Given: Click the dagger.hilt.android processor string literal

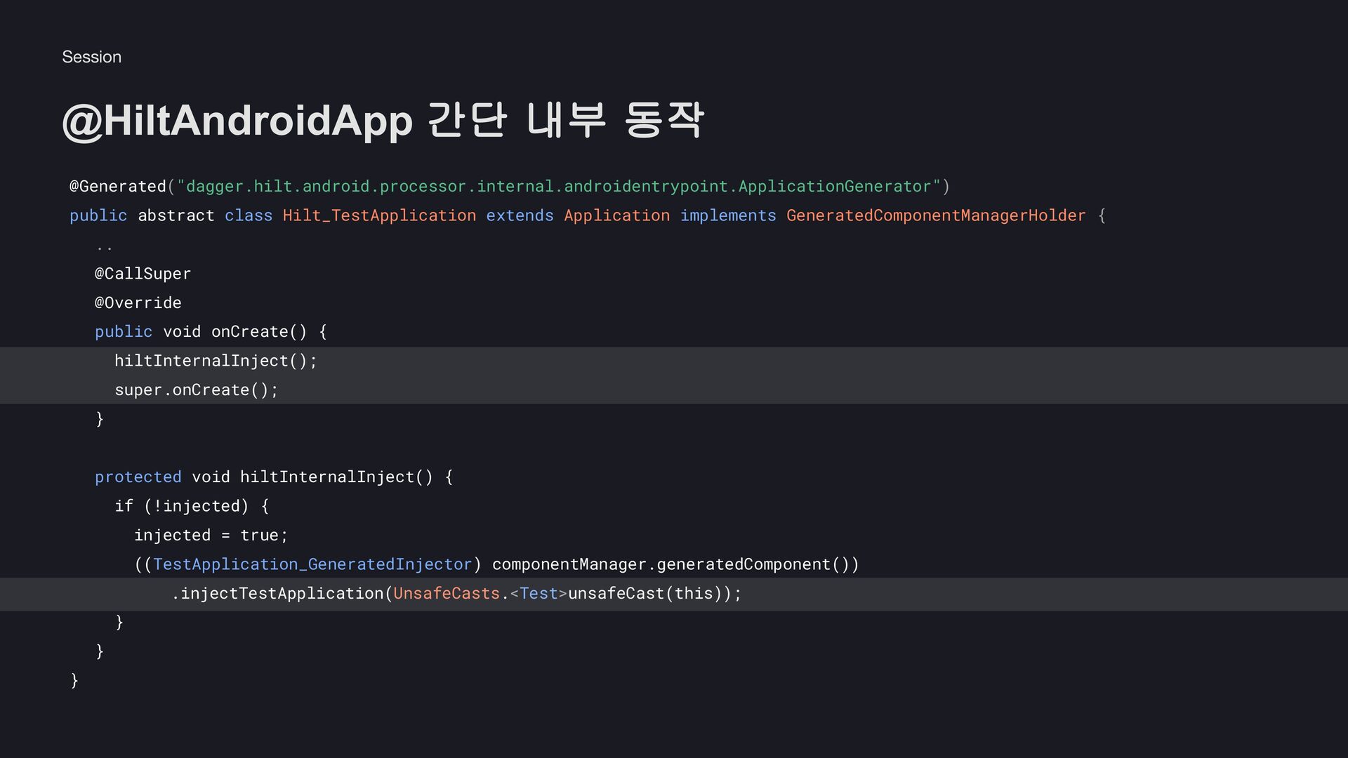Looking at the screenshot, I should pyautogui.click(x=558, y=186).
